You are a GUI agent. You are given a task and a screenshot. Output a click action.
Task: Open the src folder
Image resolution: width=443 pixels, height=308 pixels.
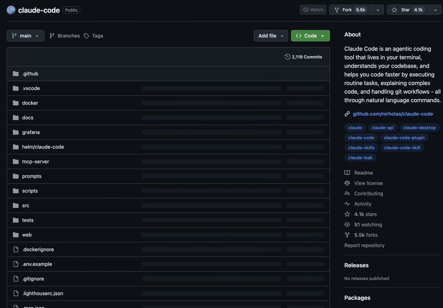pos(26,205)
